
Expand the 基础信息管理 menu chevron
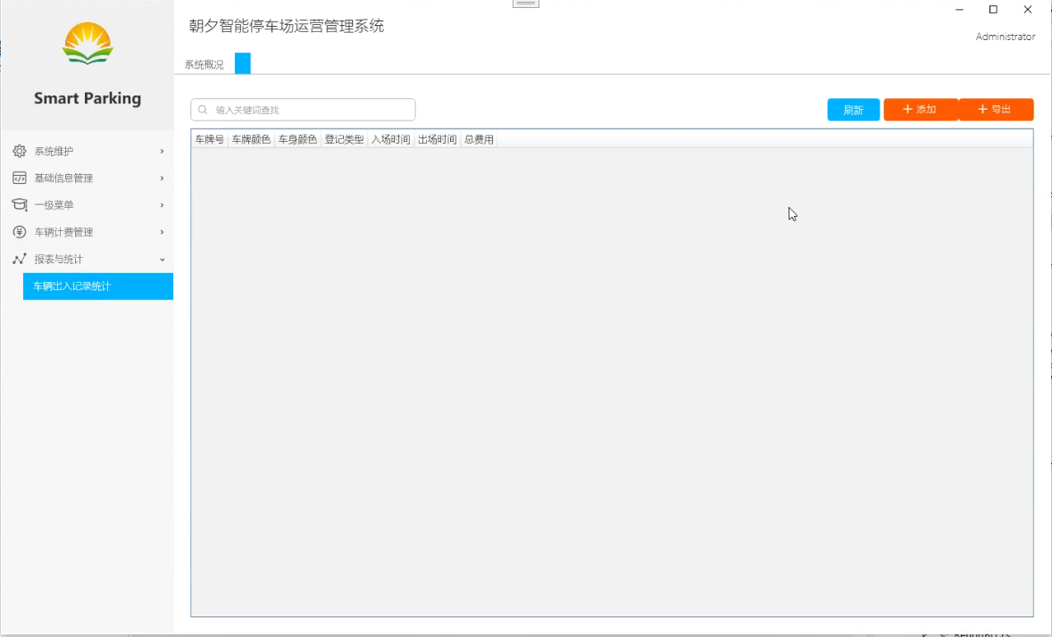point(162,178)
